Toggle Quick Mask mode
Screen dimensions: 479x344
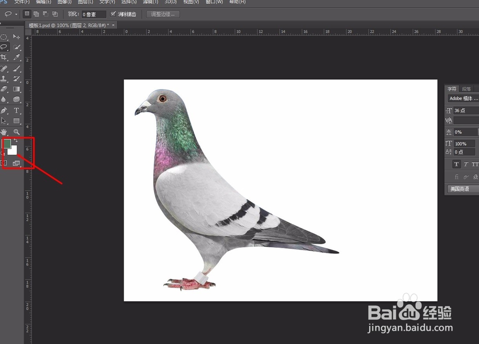pyautogui.click(x=4, y=163)
